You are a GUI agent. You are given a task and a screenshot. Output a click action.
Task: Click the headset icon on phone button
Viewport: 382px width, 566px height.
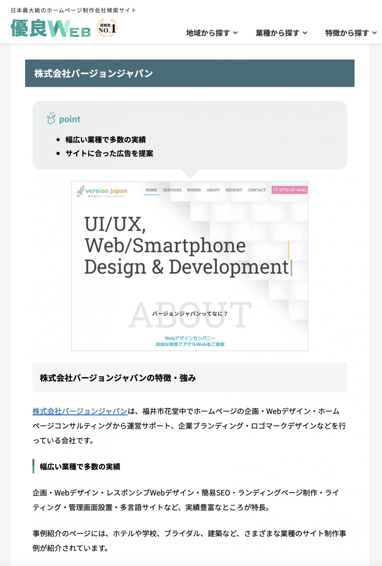(x=275, y=190)
